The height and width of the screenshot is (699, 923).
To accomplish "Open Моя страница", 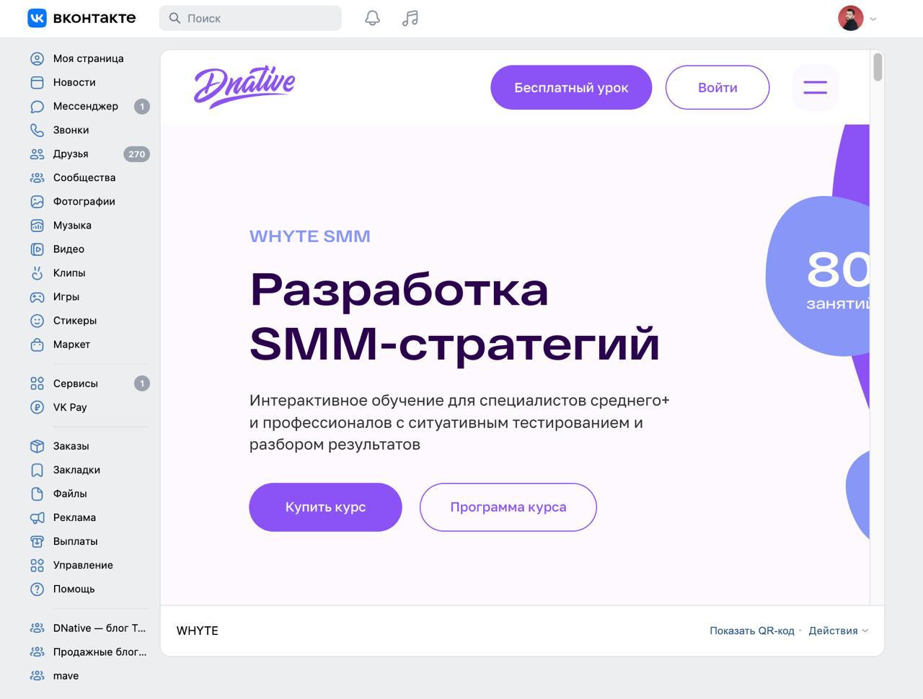I will (87, 58).
